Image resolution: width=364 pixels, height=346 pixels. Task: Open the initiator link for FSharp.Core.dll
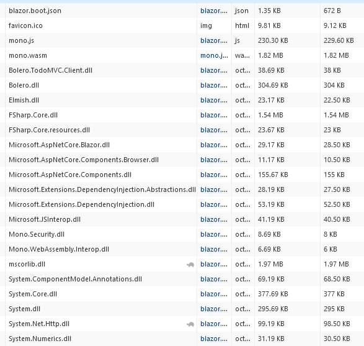tap(214, 115)
